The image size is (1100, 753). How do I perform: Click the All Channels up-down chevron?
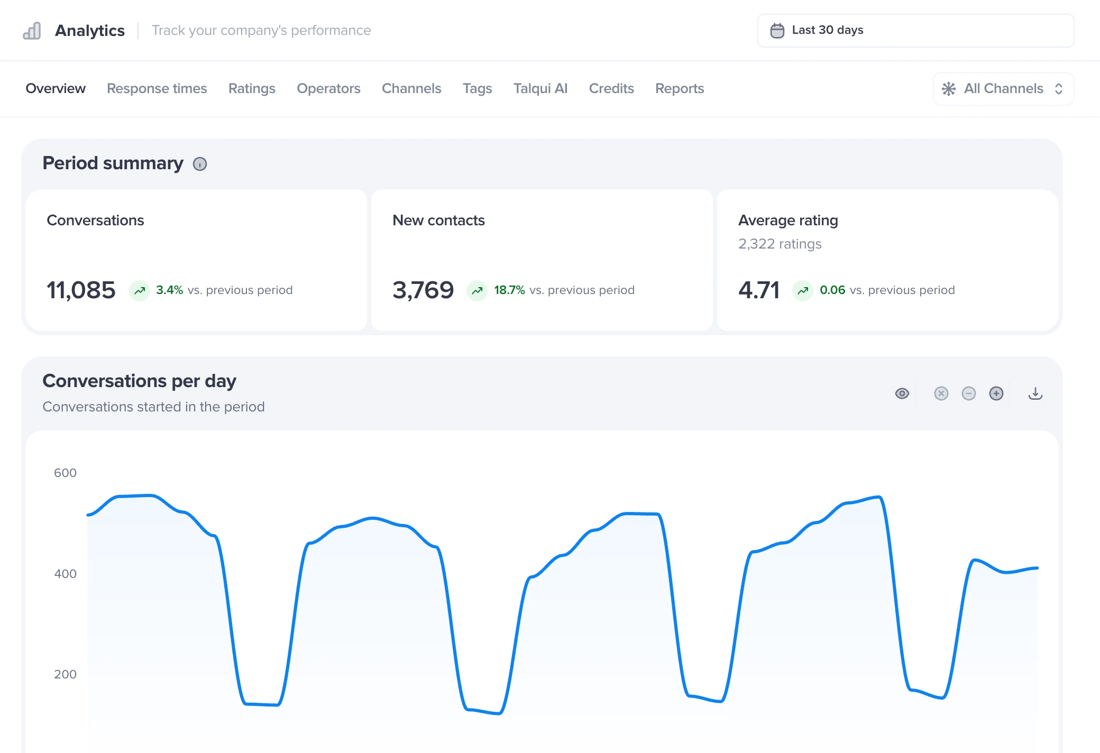coord(1059,89)
